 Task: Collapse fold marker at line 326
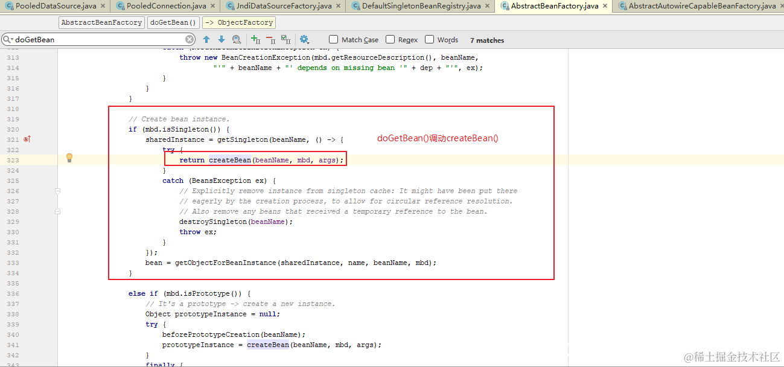tap(58, 191)
